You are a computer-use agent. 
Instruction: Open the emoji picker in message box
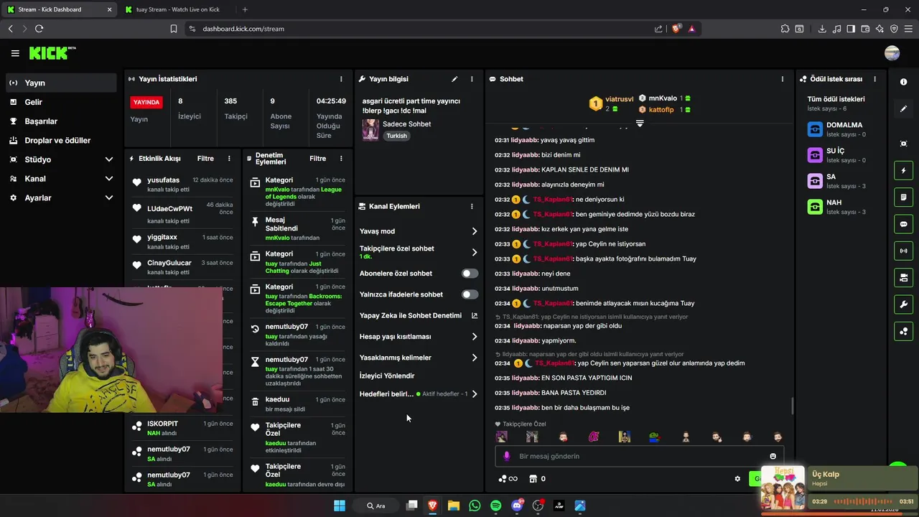point(773,456)
